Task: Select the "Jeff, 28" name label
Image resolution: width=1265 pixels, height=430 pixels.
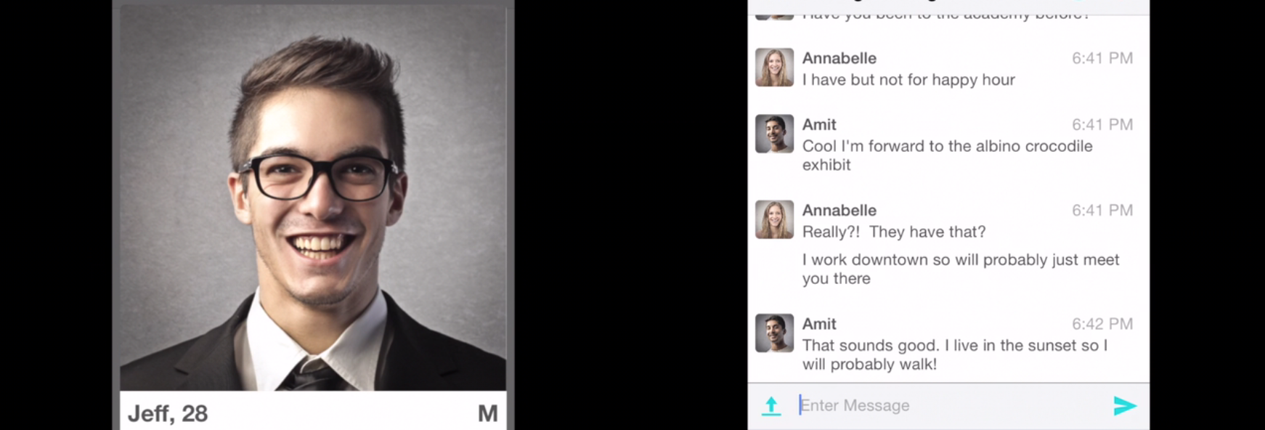Action: [168, 413]
